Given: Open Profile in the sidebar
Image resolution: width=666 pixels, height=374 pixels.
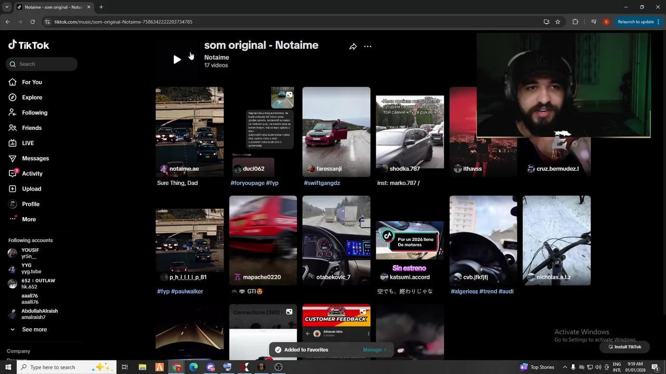Looking at the screenshot, I should [x=30, y=204].
